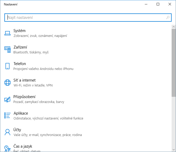176x152 pixels.
Task: Click 'Odinstalace, výchozí nastavení, volitelné funkce' text
Action: [48, 118]
